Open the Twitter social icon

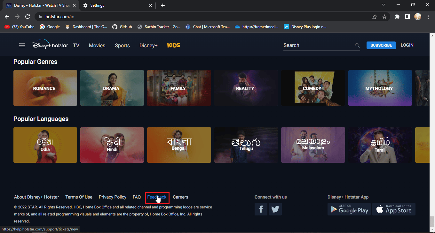(275, 209)
